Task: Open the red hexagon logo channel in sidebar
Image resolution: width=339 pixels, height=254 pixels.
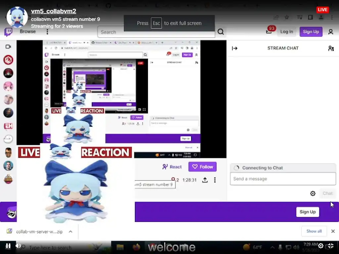Action: tap(8, 60)
